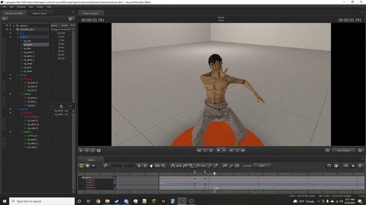Viewport: 366px width, 205px height.
Task: Apply the stepped tangent tool
Action: point(191,166)
